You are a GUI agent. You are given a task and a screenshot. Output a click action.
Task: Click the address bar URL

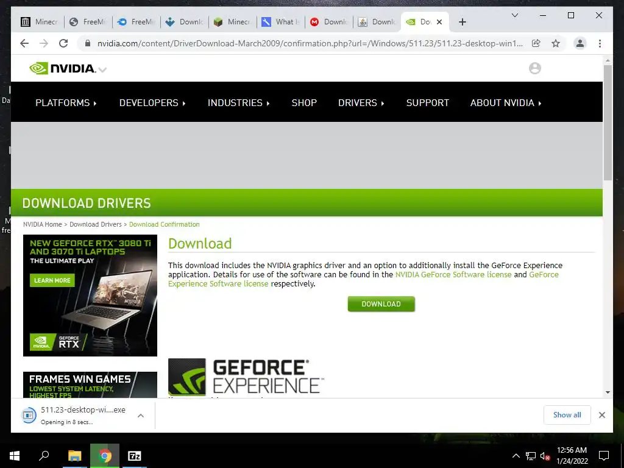(310, 43)
